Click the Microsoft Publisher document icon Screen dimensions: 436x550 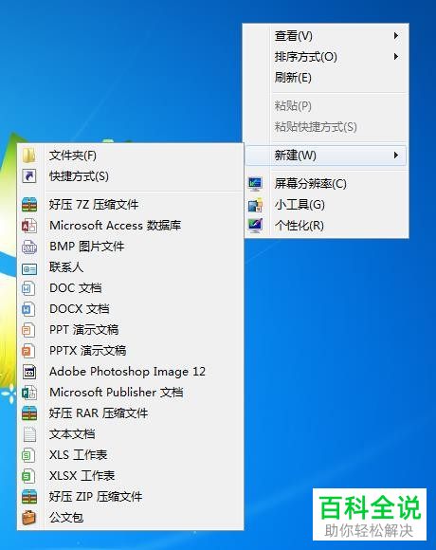[29, 393]
